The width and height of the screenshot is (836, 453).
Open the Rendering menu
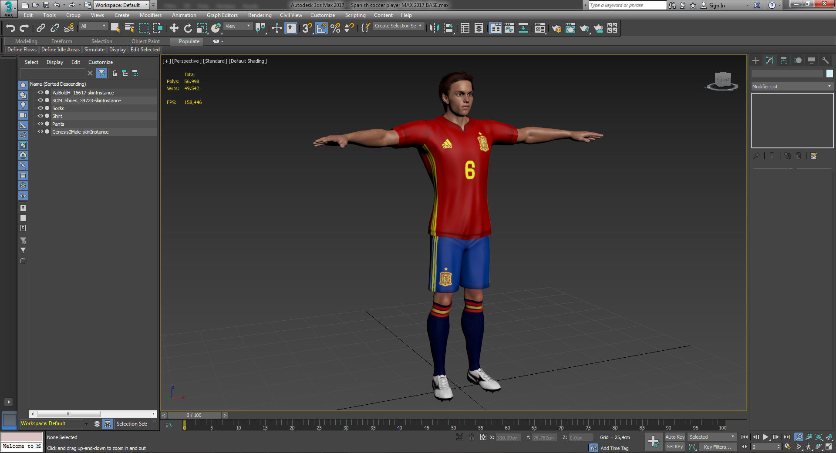click(260, 15)
